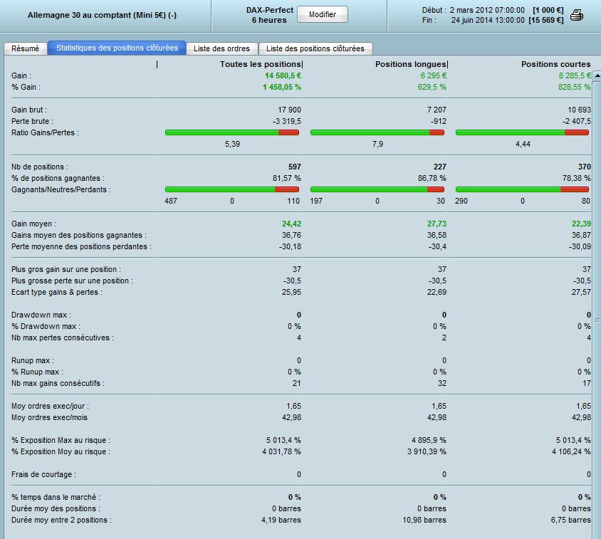Switch to Liste des ordres tab
The height and width of the screenshot is (539, 601).
click(221, 48)
